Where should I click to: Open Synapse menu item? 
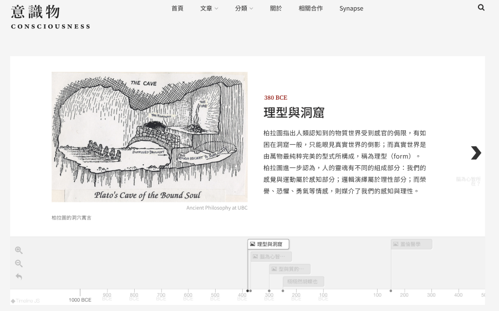pos(352,8)
